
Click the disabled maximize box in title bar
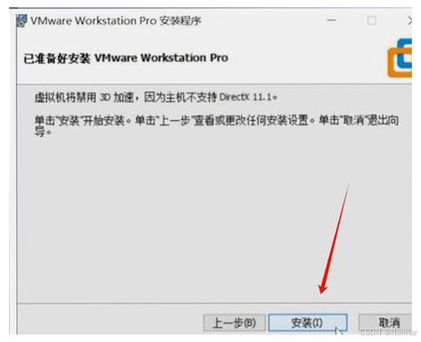click(372, 21)
